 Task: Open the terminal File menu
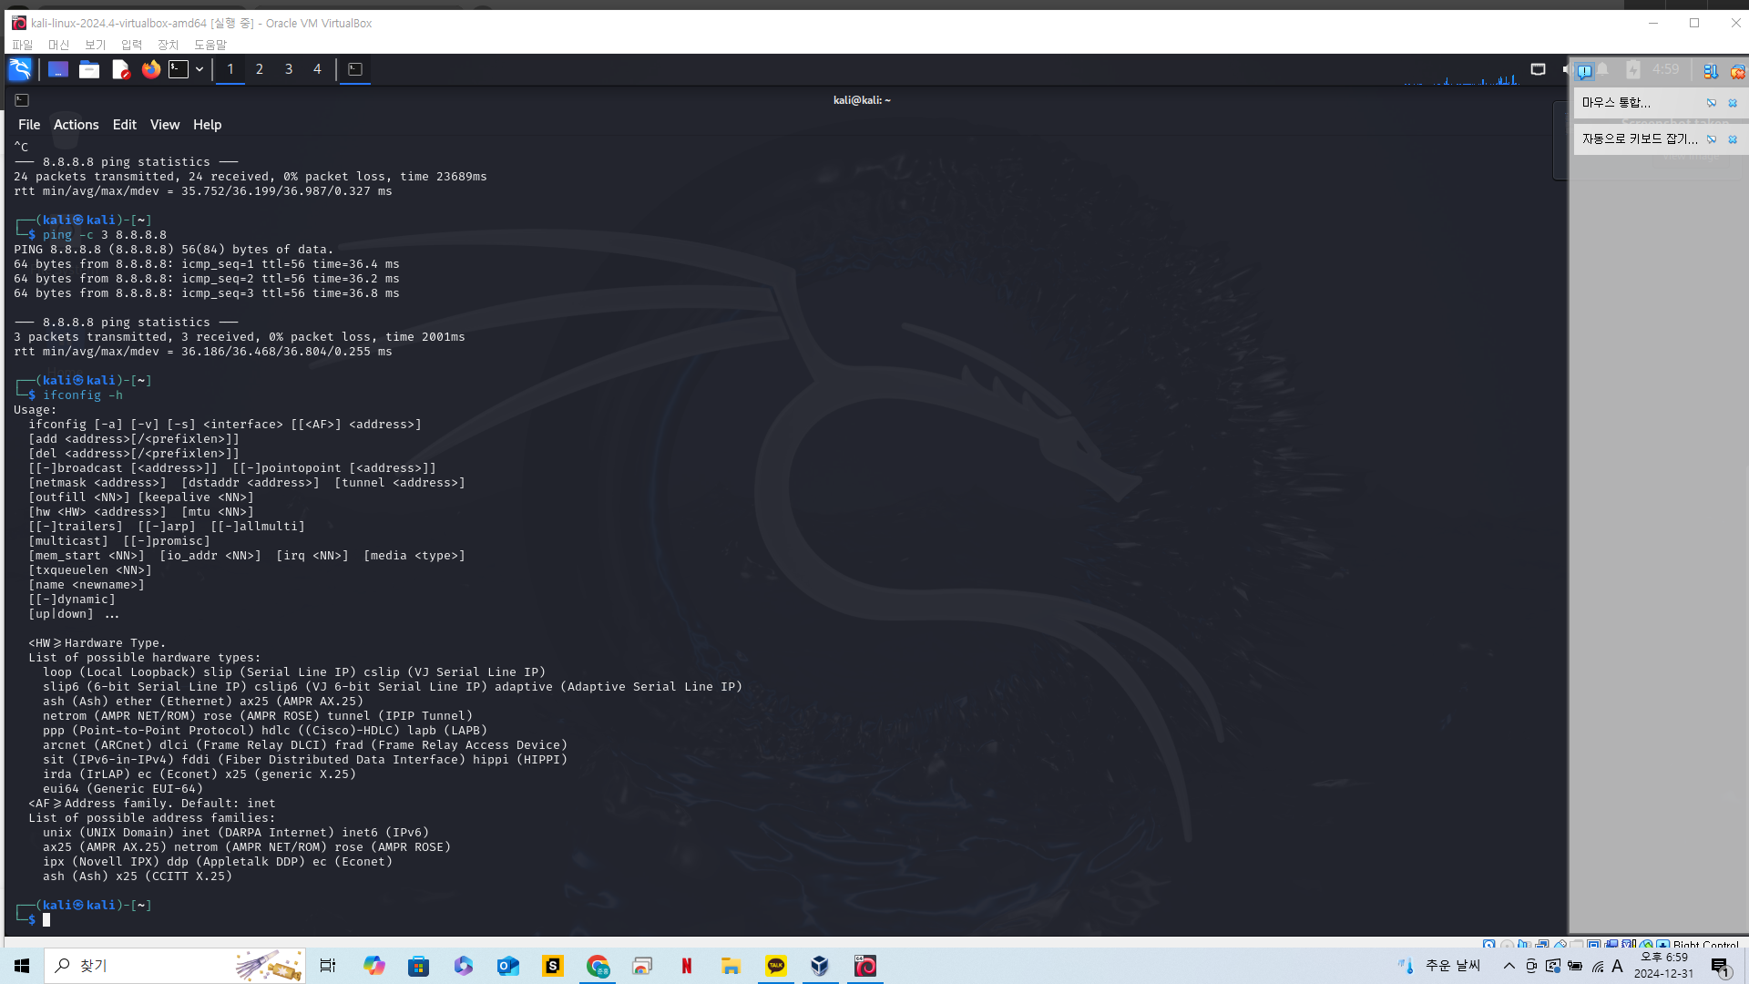(x=29, y=125)
